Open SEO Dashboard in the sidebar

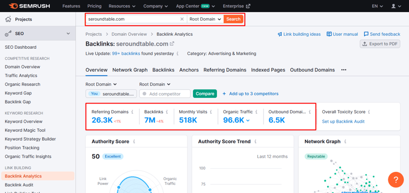(x=21, y=47)
